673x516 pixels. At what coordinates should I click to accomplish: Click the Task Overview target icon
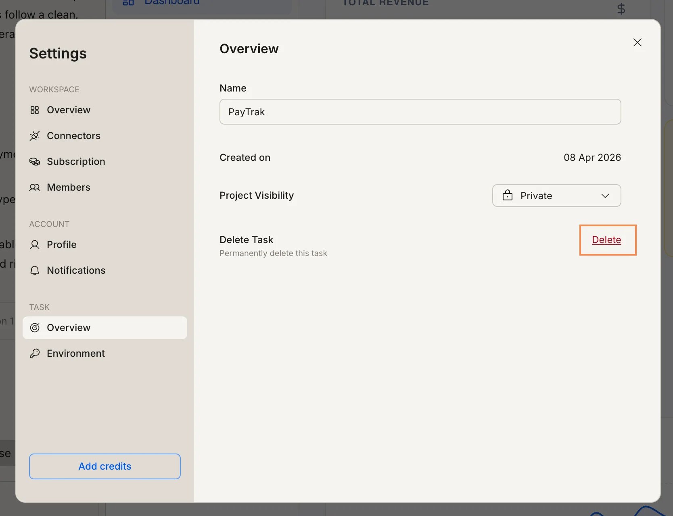[35, 328]
